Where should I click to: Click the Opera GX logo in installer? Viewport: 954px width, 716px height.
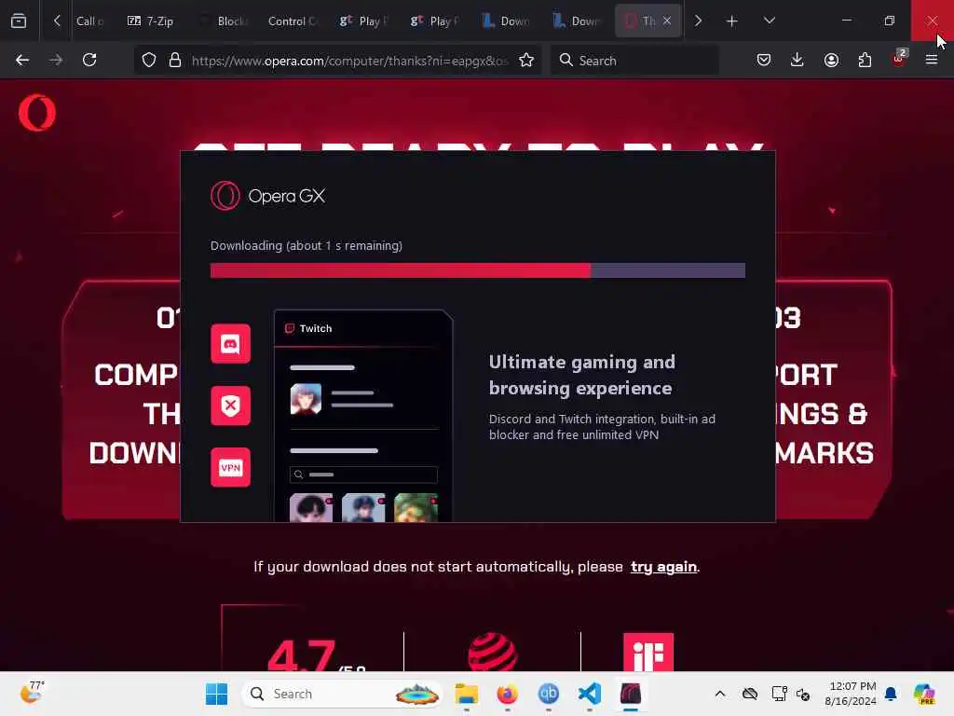(267, 196)
